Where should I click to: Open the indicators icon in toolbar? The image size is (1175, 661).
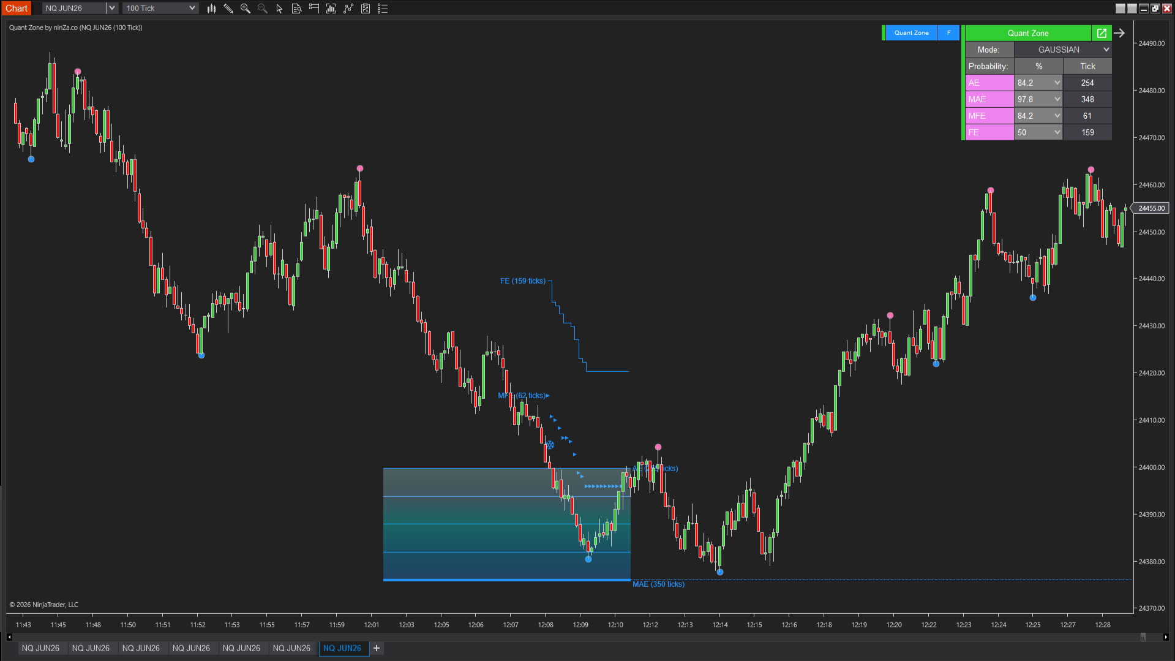348,9
